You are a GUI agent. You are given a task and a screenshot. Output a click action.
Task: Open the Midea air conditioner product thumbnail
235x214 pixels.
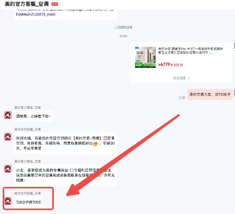point(145,57)
